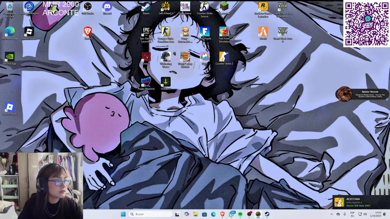Open the Windows Start menu

point(123,214)
